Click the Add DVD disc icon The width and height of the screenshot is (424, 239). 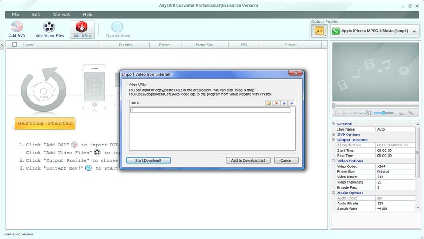coord(17,27)
